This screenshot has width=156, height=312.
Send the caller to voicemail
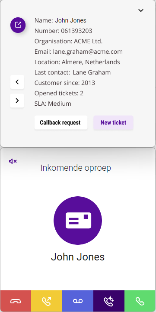[78, 301]
